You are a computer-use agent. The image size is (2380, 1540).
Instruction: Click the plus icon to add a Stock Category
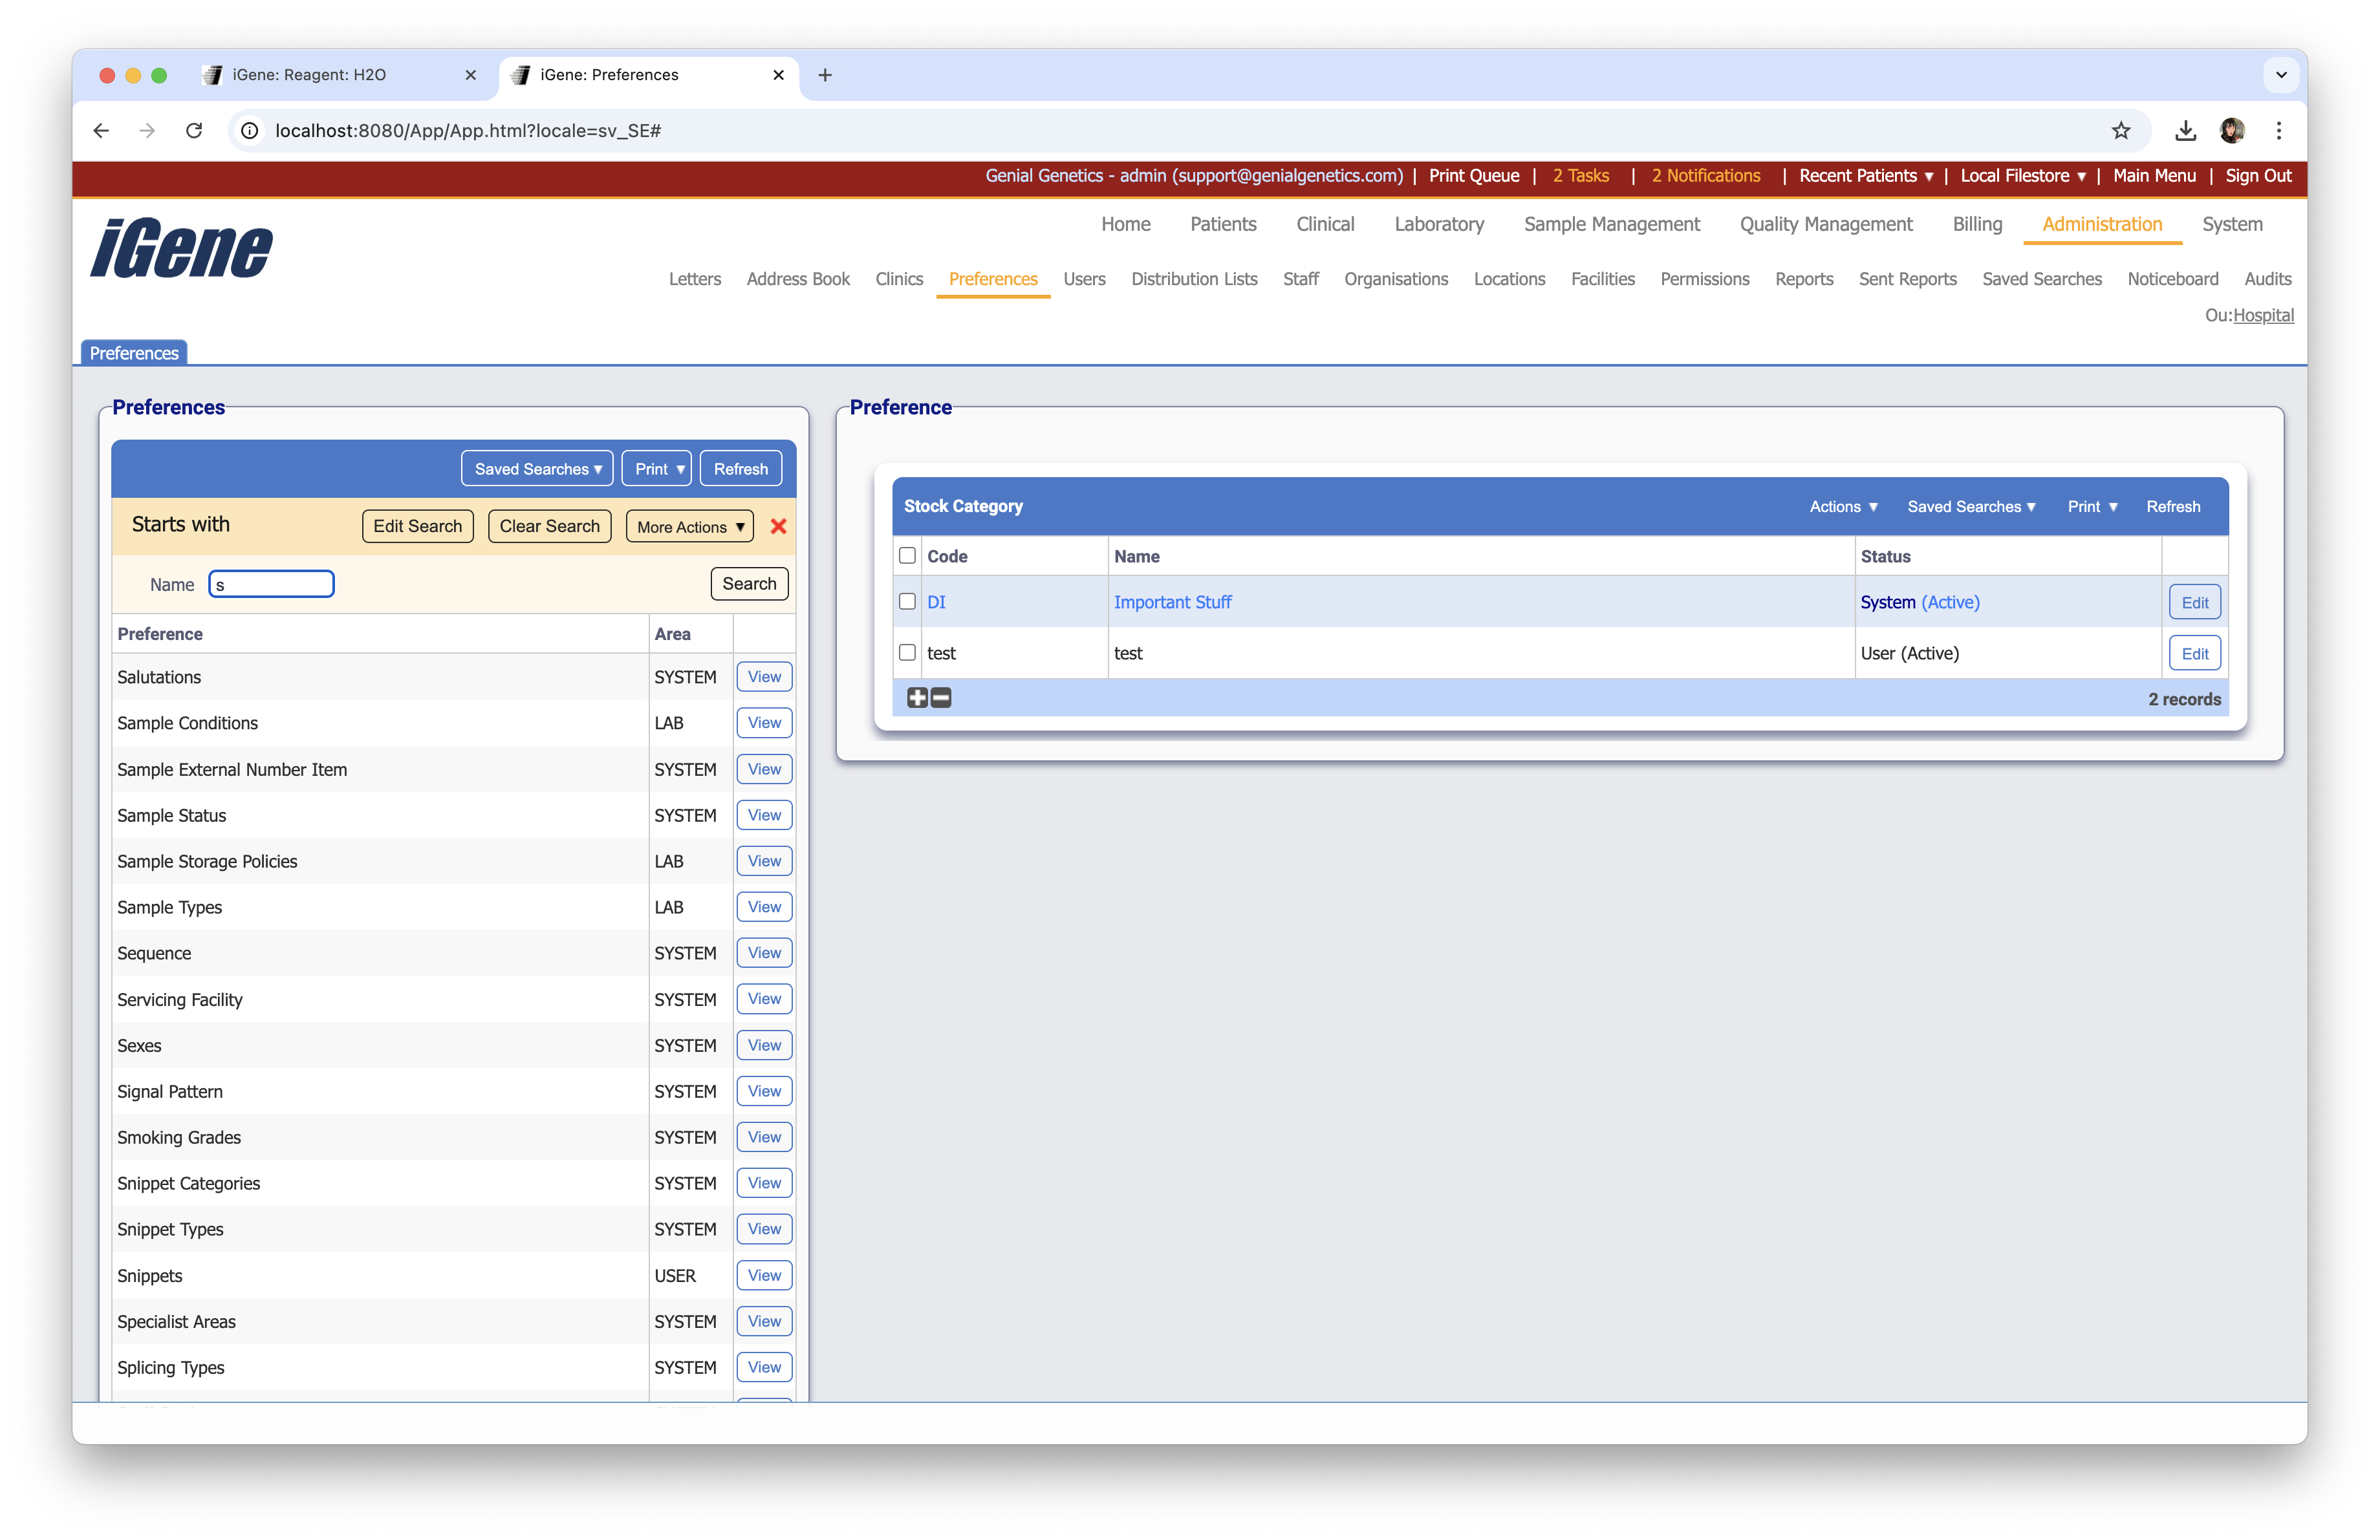917,698
